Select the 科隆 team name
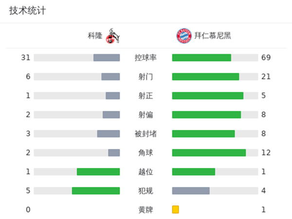Image resolution: width=292 pixels, height=219 pixels. click(x=95, y=36)
